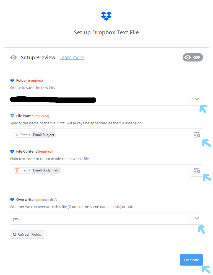This screenshot has width=213, height=275.
Task: Open the Overwrite dropdown chevron
Action: click(197, 219)
